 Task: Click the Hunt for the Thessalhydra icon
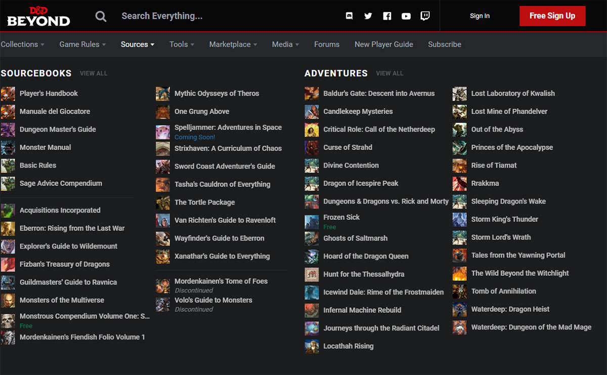coord(312,274)
